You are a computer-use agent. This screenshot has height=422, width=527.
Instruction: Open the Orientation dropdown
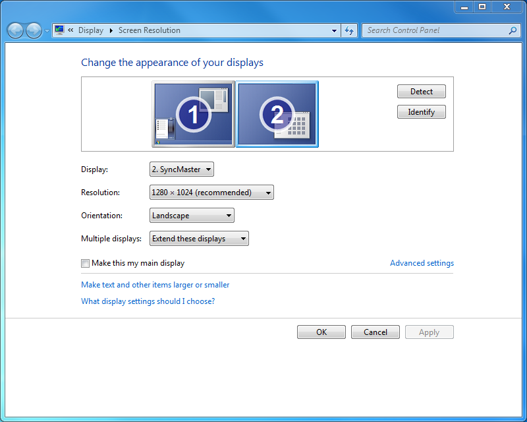click(x=192, y=216)
